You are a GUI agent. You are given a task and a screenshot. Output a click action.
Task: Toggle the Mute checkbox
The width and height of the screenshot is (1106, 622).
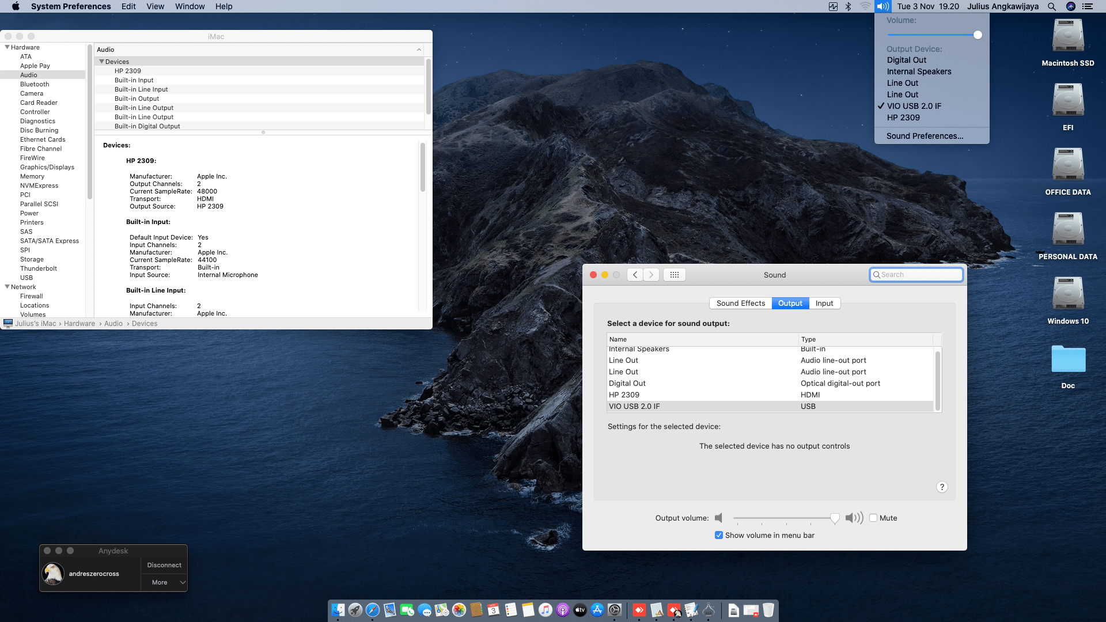pos(873,518)
